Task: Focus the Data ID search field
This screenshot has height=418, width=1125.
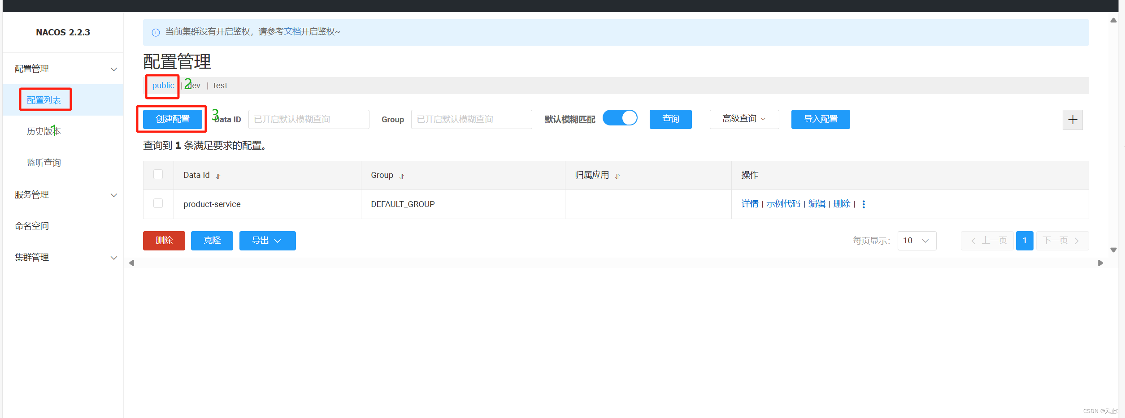Action: point(309,119)
